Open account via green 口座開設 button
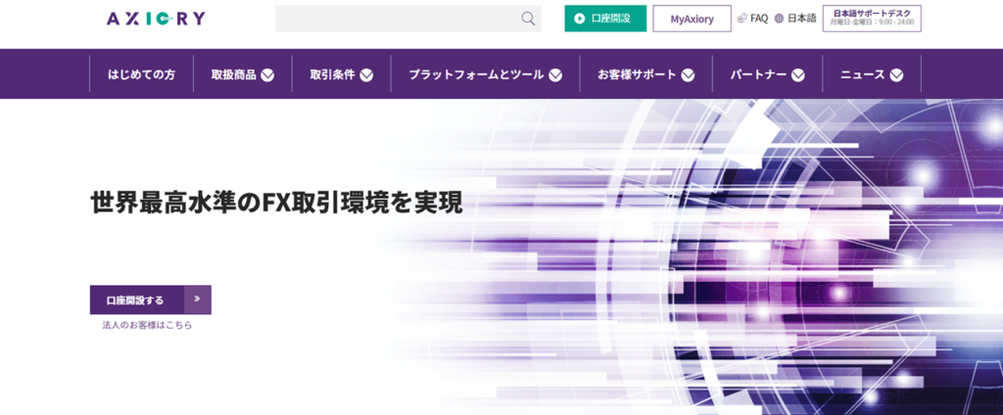Viewport: 1003px width, 415px height. tap(605, 19)
